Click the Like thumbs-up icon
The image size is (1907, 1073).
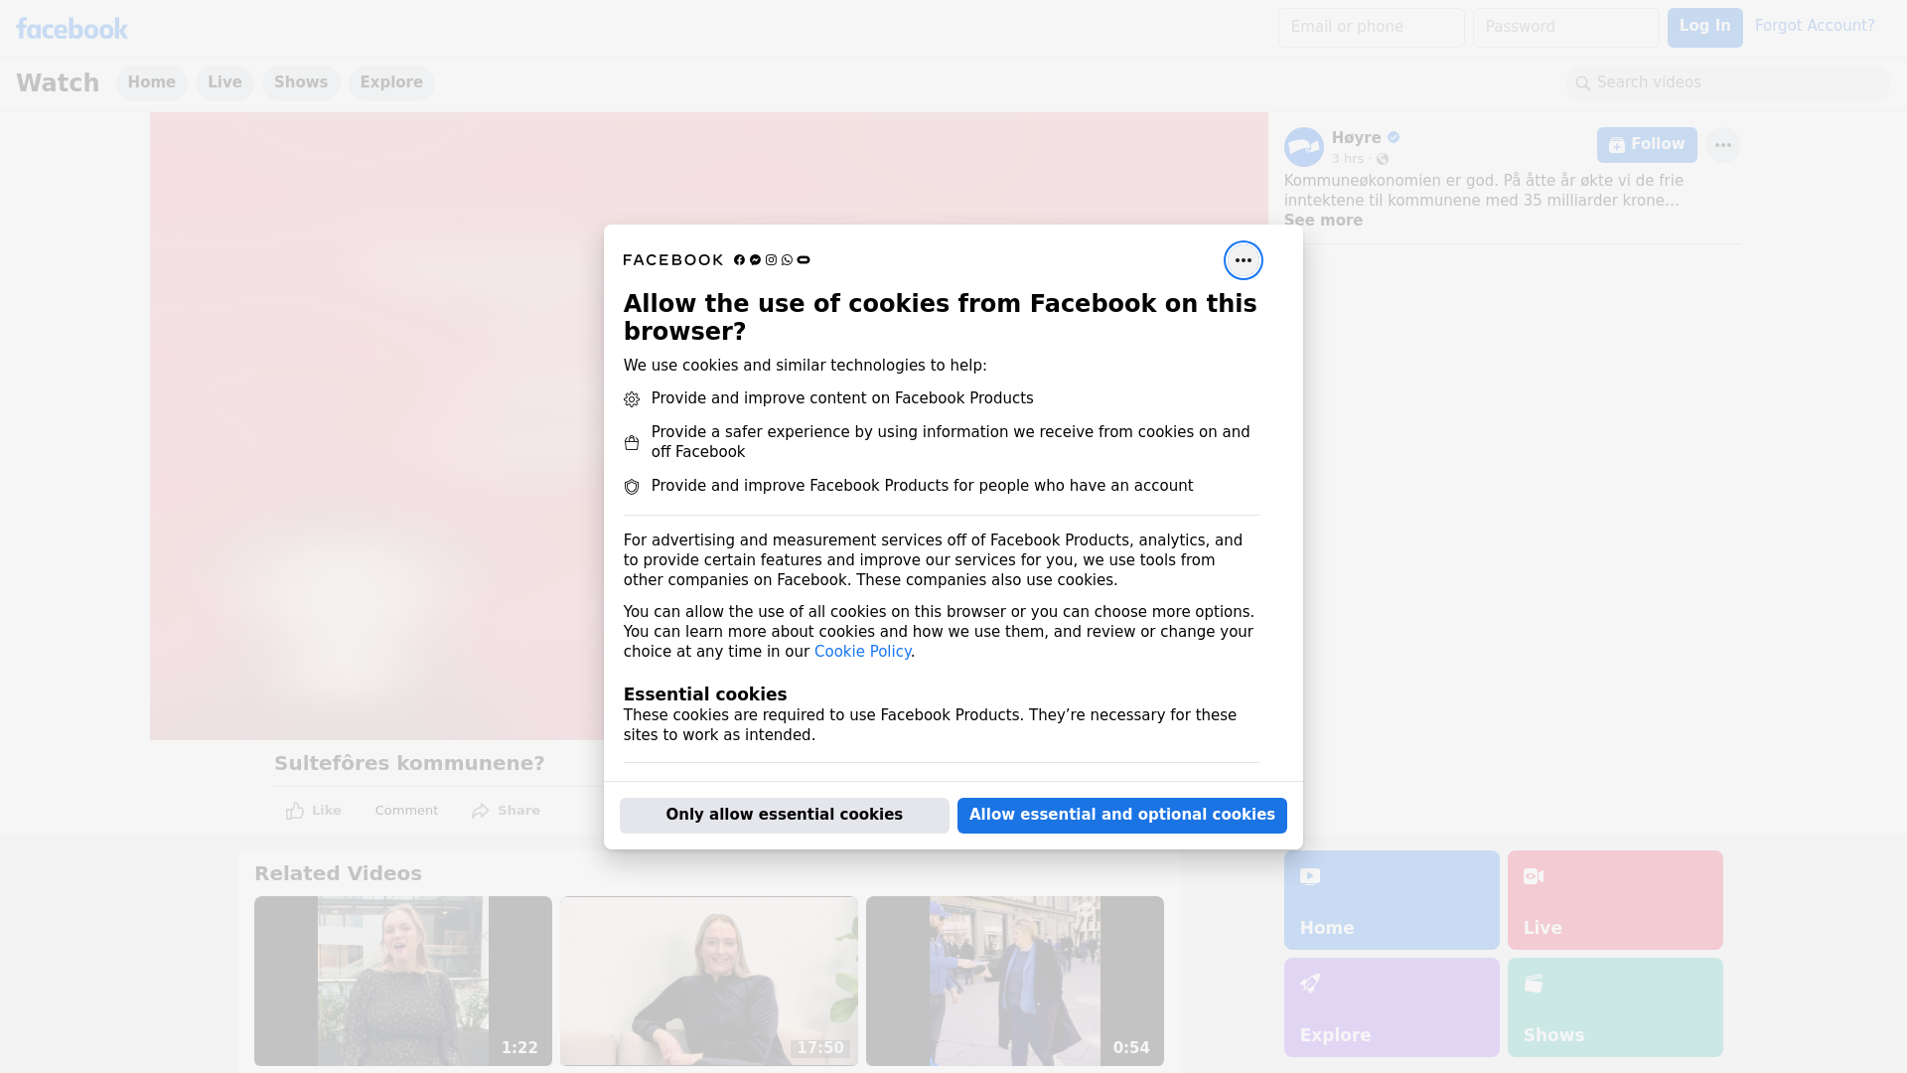295,811
